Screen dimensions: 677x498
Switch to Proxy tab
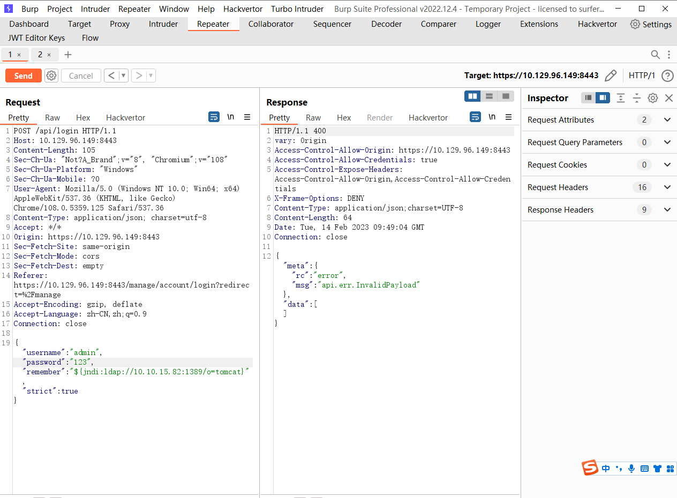click(x=120, y=24)
